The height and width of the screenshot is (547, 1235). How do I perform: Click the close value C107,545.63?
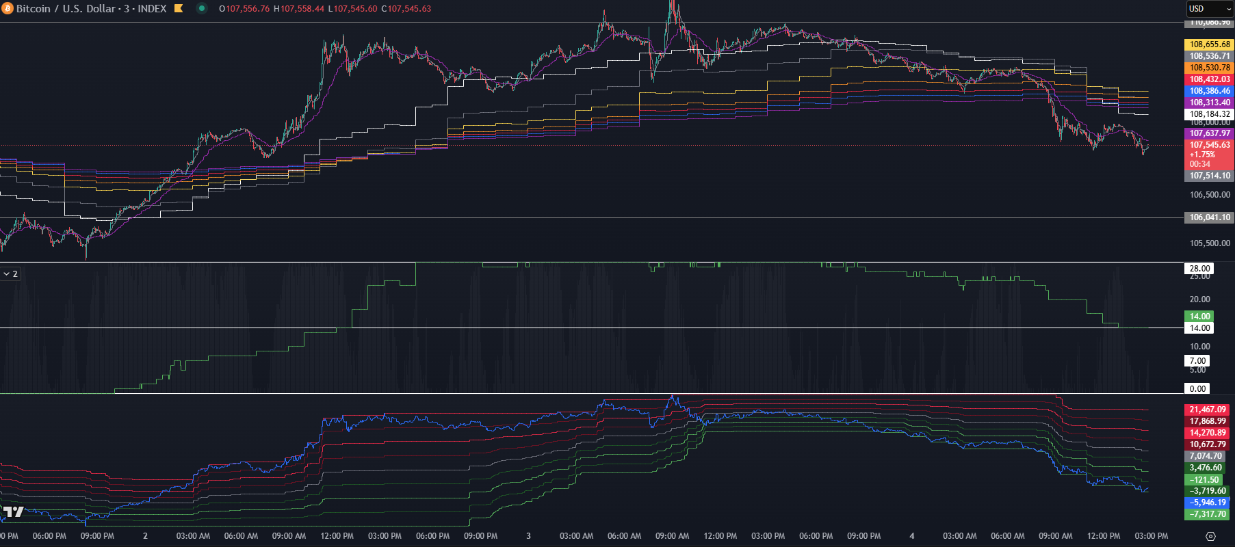(x=406, y=9)
